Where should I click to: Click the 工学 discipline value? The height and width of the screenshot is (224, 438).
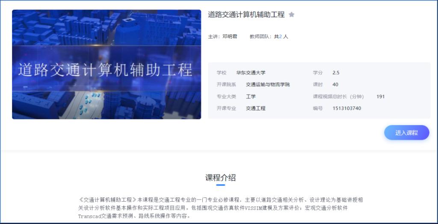coord(251,96)
